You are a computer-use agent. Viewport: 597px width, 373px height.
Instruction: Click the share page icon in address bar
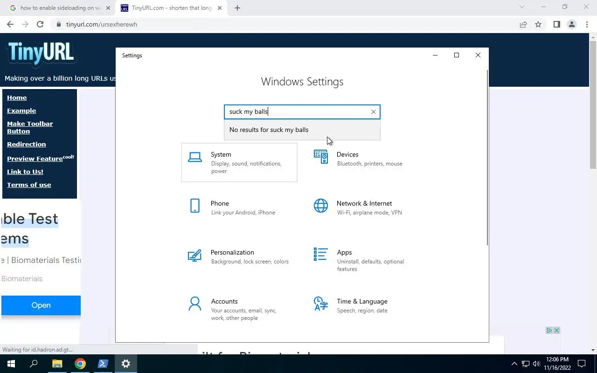pos(523,24)
